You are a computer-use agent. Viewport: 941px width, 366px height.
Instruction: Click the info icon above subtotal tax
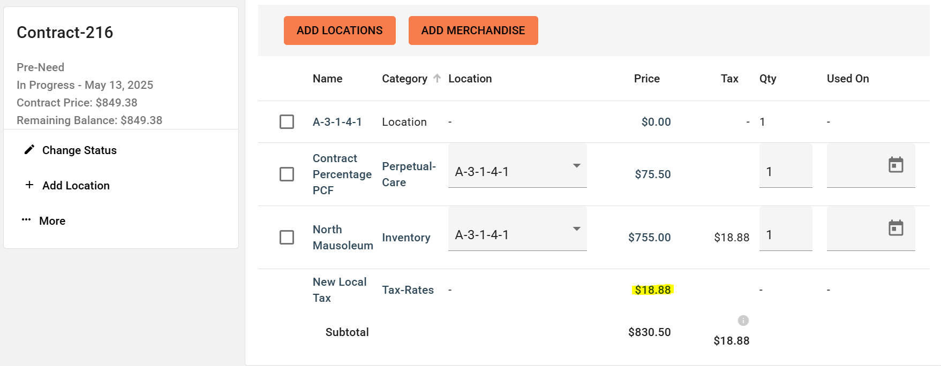[743, 321]
